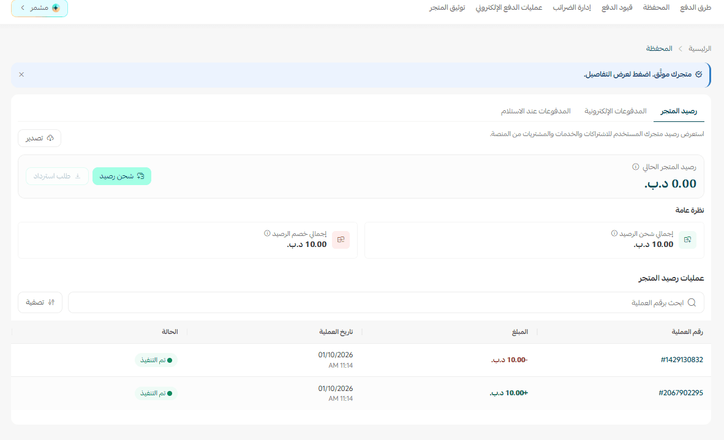724x440 pixels.
Task: Click المحفظة in the breadcrumb trail
Action: (x=659, y=48)
